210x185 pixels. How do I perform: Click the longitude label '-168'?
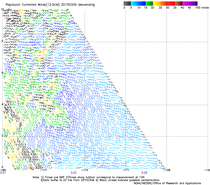[167, 170]
